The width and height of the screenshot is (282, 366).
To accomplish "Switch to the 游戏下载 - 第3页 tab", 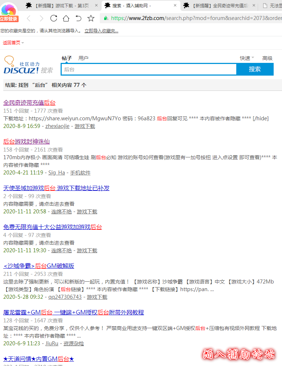I will (62, 5).
